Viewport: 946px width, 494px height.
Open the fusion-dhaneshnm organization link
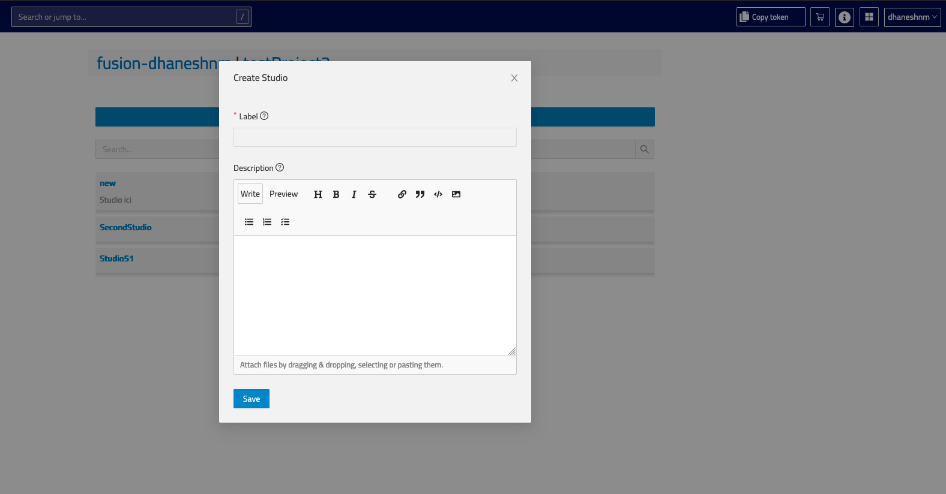pos(157,63)
